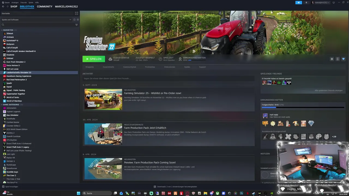Click the Hof-Held achievement icon
This screenshot has height=196, width=349.
coord(265,116)
